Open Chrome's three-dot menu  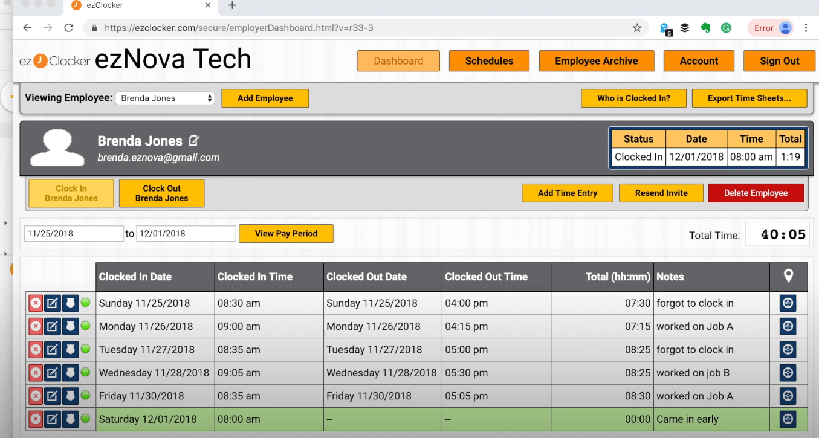point(806,28)
